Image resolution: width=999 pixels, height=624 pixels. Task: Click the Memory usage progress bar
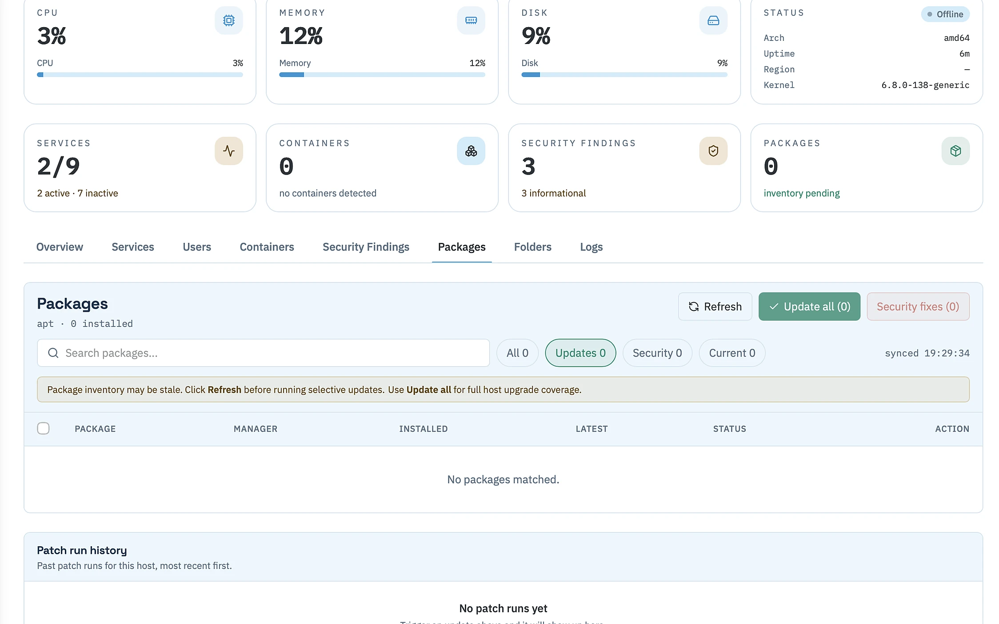click(x=382, y=75)
